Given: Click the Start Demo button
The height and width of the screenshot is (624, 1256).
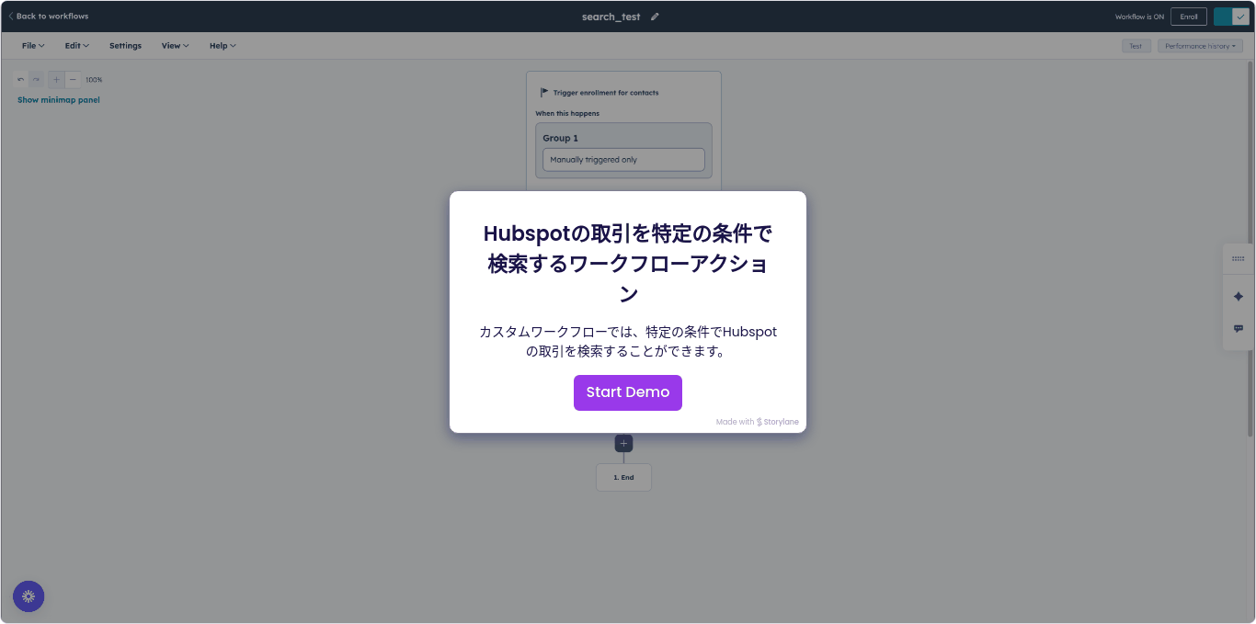Looking at the screenshot, I should [627, 392].
